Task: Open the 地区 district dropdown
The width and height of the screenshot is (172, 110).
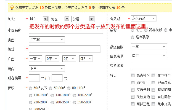Action: click(60, 19)
